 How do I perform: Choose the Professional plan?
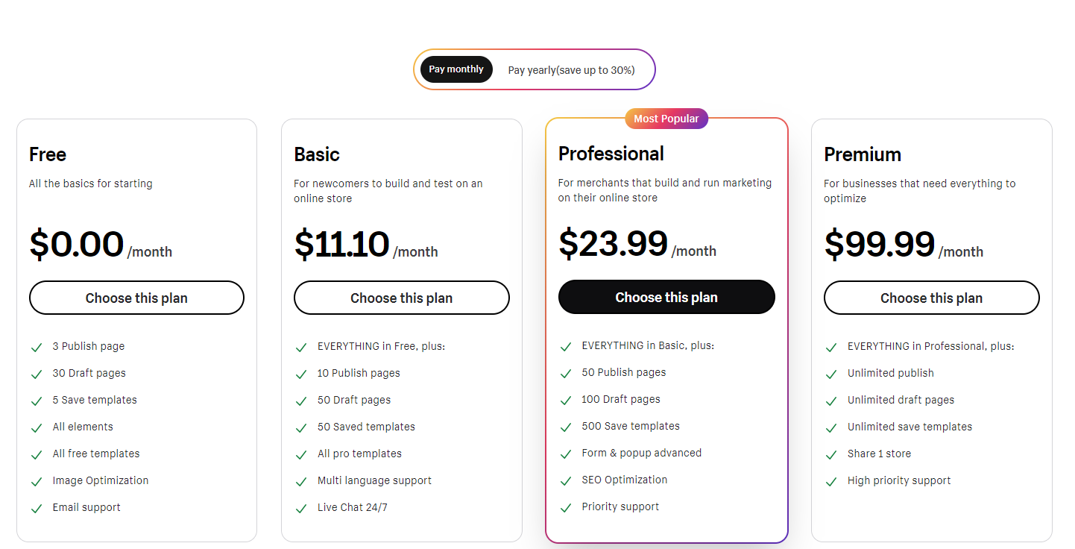pyautogui.click(x=666, y=297)
